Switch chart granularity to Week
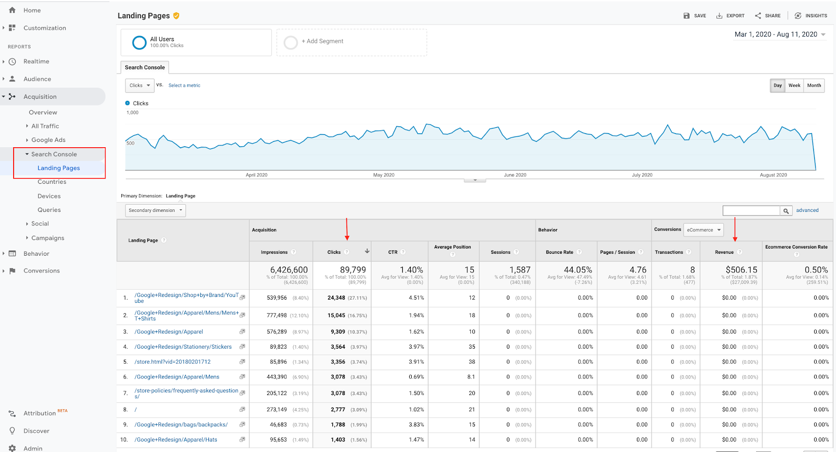The image size is (836, 452). tap(794, 86)
